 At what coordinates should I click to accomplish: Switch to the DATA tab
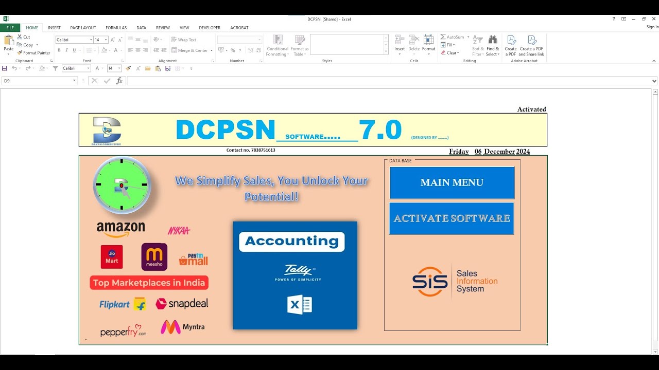click(141, 28)
